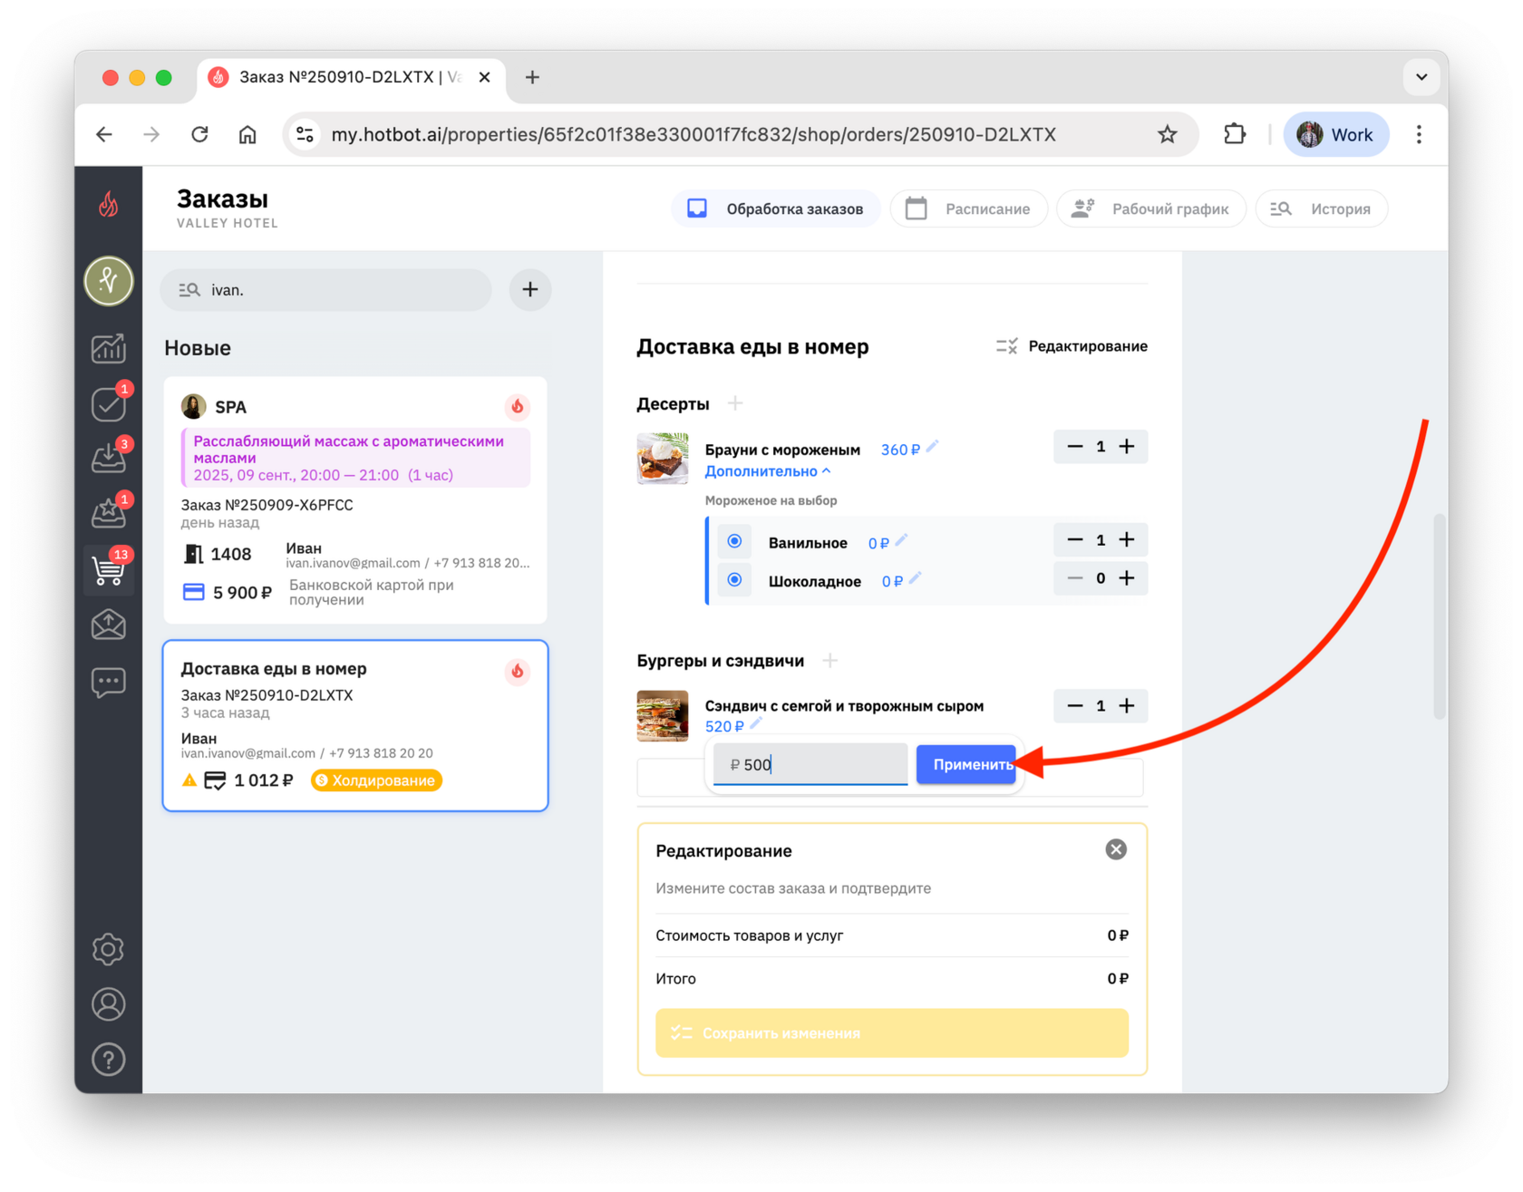Increase Шоколадное quantity
This screenshot has height=1192, width=1523.
pos(1127,578)
